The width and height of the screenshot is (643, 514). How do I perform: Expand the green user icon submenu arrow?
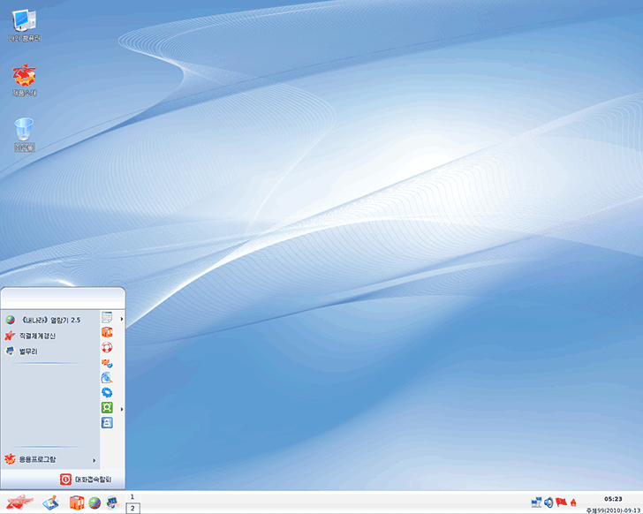pos(121,409)
